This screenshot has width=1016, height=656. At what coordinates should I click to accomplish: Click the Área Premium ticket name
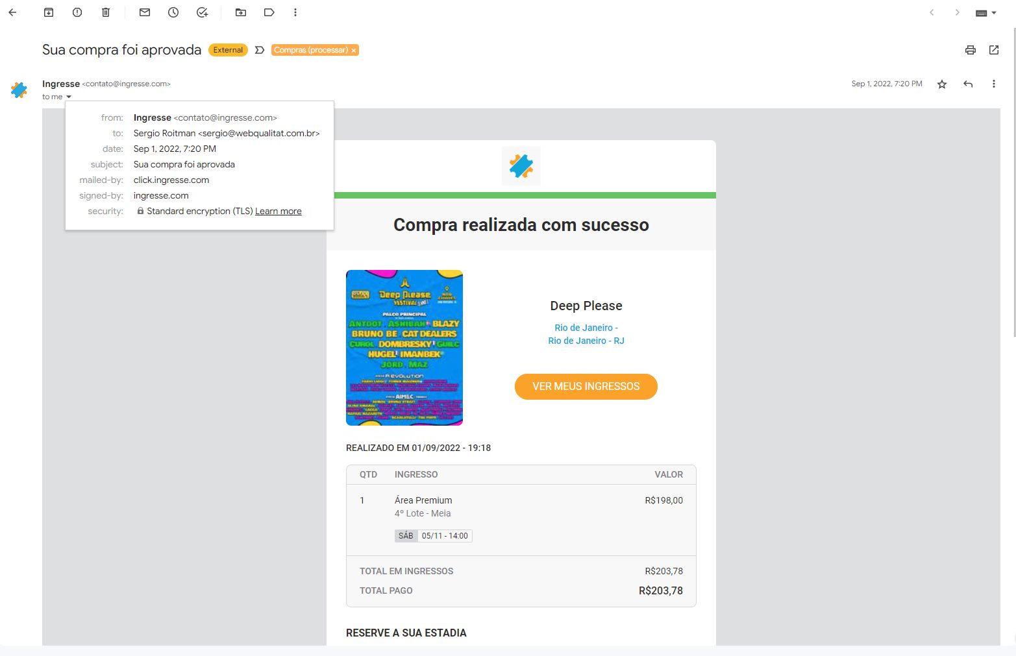point(423,500)
